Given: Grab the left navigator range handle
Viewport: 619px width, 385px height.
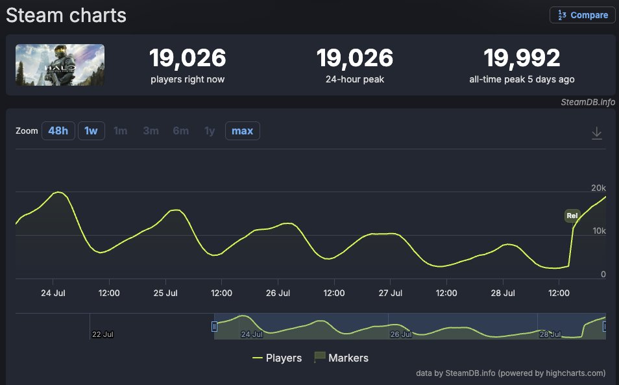Looking at the screenshot, I should coord(214,327).
